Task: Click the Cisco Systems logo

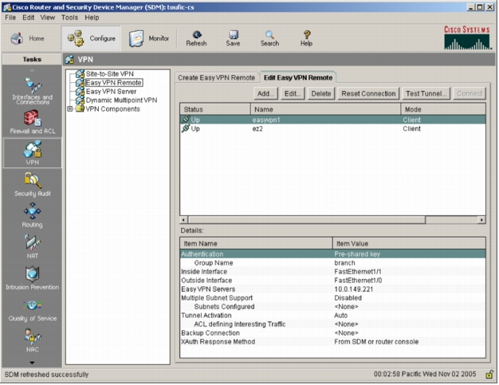Action: pos(467,38)
